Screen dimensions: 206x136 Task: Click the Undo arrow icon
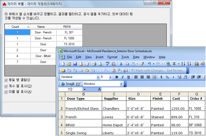149,64
